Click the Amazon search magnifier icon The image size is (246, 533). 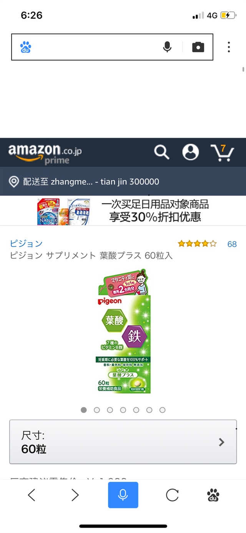click(162, 152)
